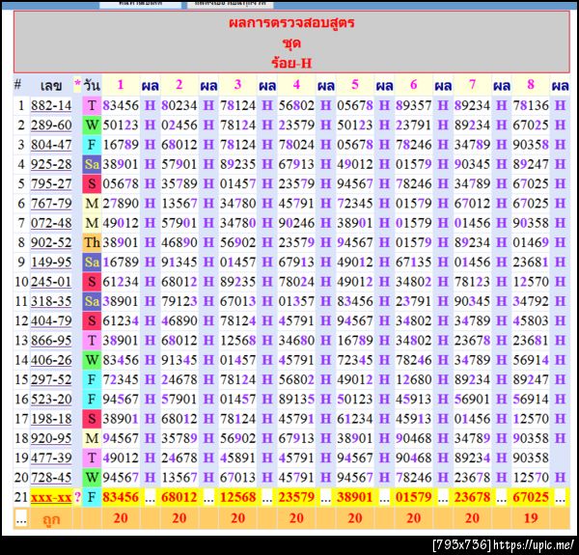
Task: Open the 245-01 number link
Action: [51, 282]
